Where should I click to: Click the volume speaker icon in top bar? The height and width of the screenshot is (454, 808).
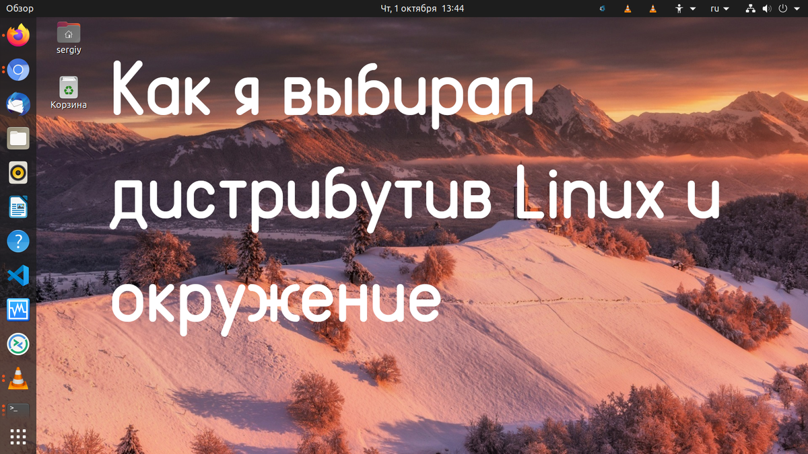pos(767,9)
